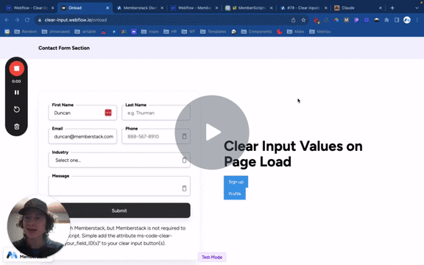424x265 pixels.
Task: Pause the recording in recorder widget
Action: [16, 93]
